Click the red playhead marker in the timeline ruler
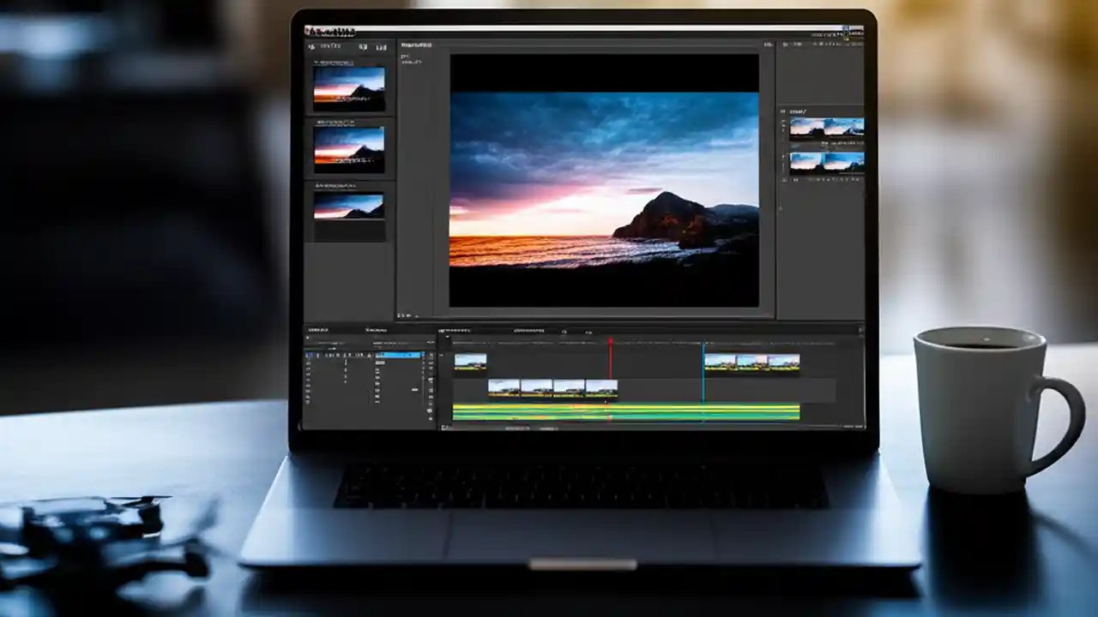 tap(611, 341)
